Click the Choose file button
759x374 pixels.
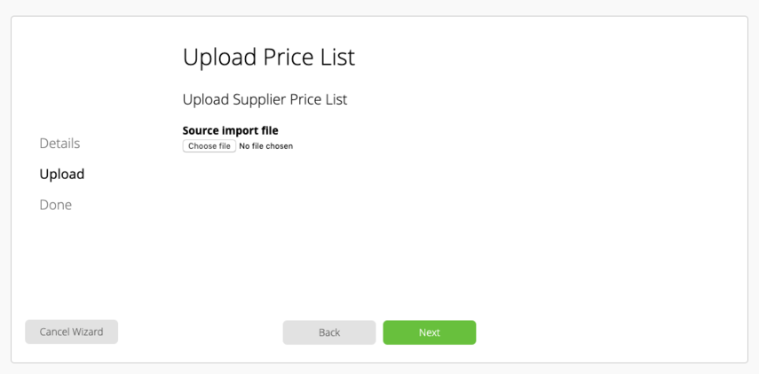point(210,146)
